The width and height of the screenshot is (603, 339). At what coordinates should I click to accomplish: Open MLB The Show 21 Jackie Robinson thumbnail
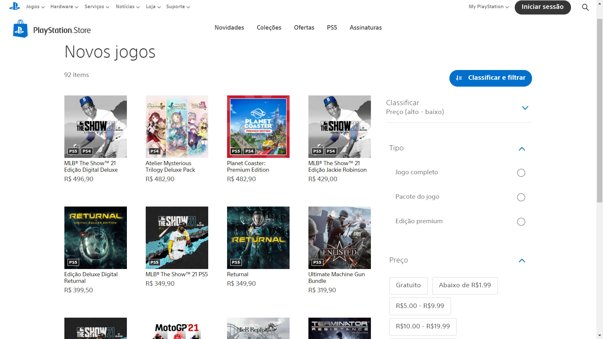(x=340, y=126)
